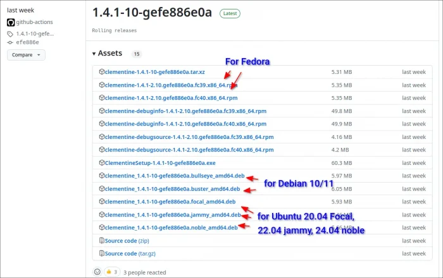Viewport: 443px width, 278px height.
Task: Click package icon of bullseye deb asset
Action: [x=102, y=176]
